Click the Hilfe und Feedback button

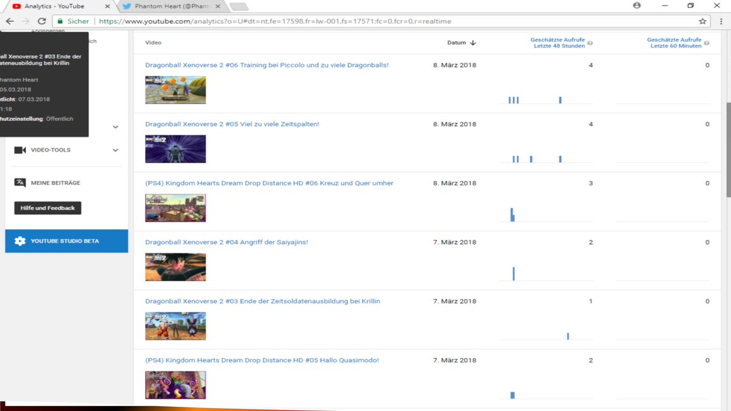pyautogui.click(x=48, y=208)
